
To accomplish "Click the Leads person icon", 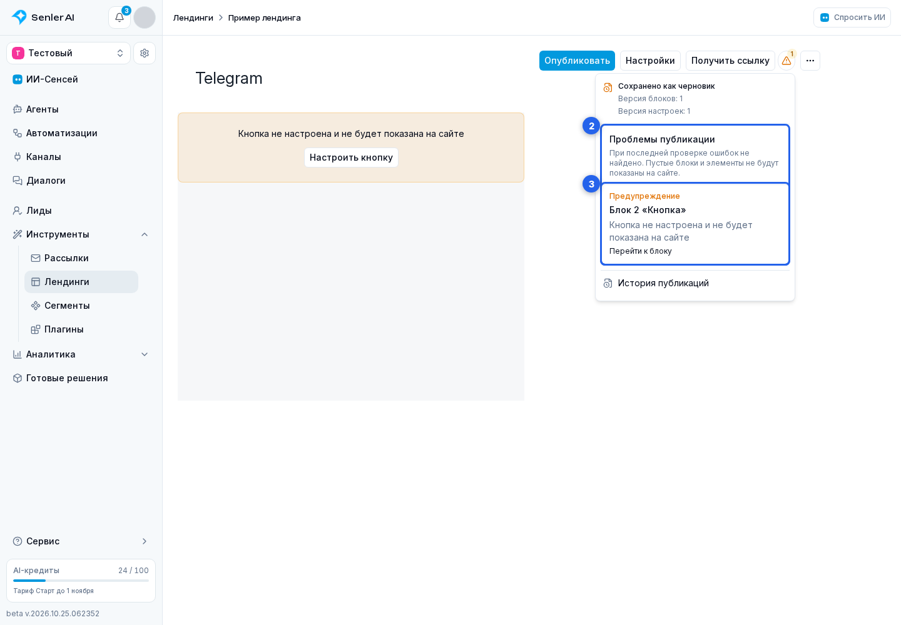I will [x=18, y=211].
